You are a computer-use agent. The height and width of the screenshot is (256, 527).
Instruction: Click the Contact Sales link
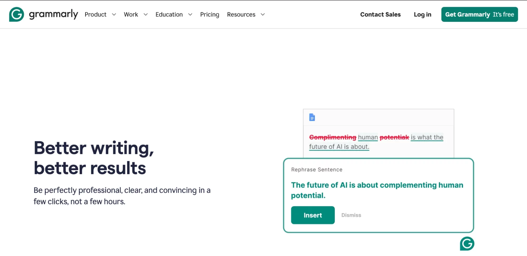coord(380,15)
